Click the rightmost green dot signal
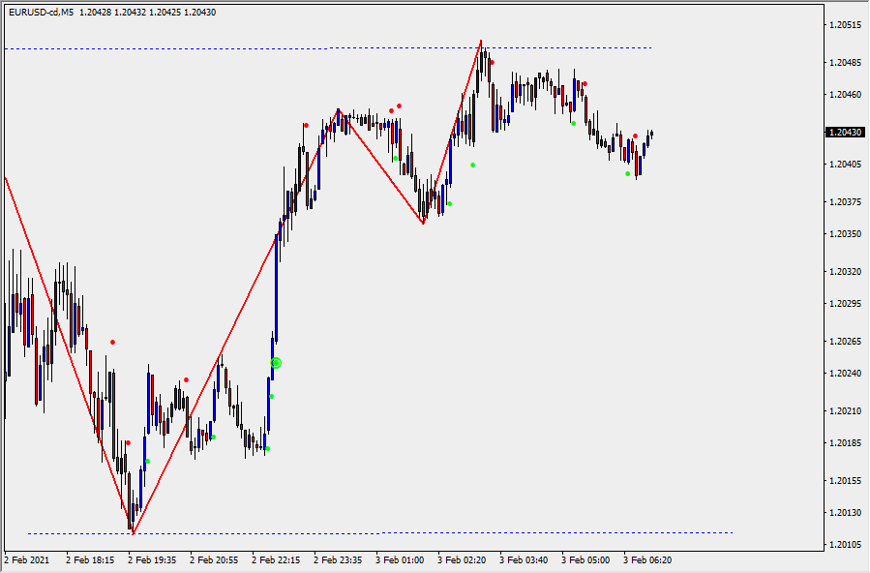Screen dimensions: 870x573 (x=627, y=173)
